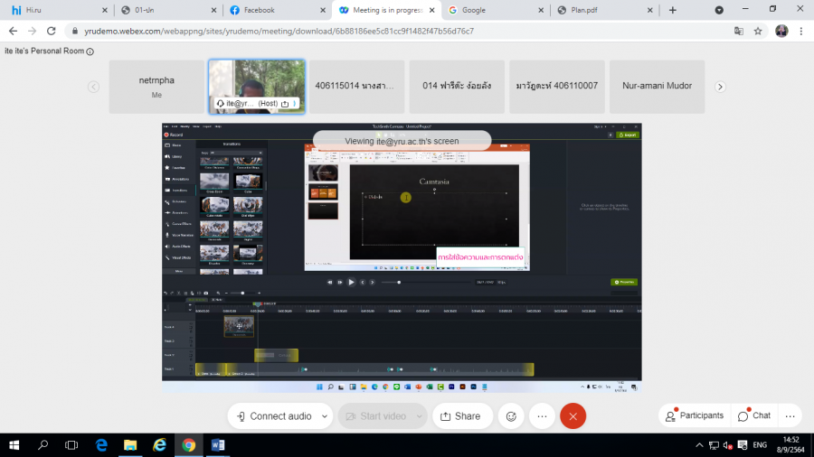Open more options beside the reactions button
Screen dimensions: 814x457
coord(542,416)
